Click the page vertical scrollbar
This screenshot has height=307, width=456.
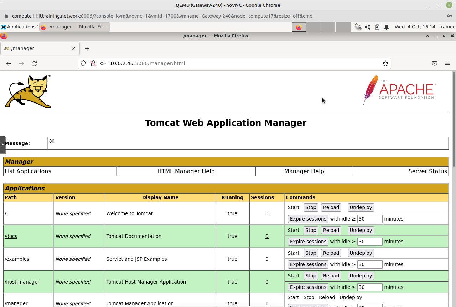pos(454,119)
